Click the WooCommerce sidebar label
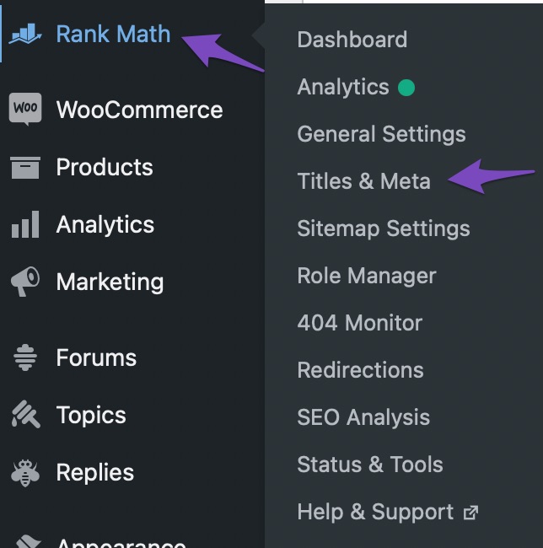This screenshot has width=543, height=548. pyautogui.click(x=139, y=110)
